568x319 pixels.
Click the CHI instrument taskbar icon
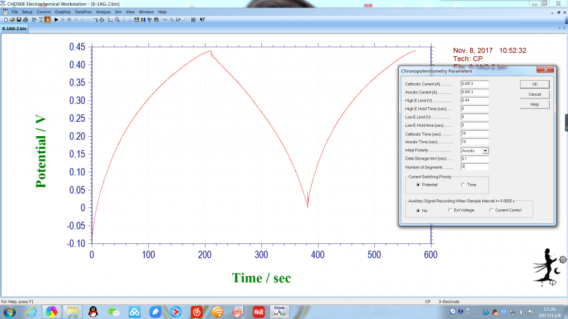point(280,312)
